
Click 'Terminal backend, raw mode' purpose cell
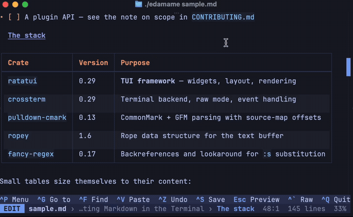click(208, 99)
